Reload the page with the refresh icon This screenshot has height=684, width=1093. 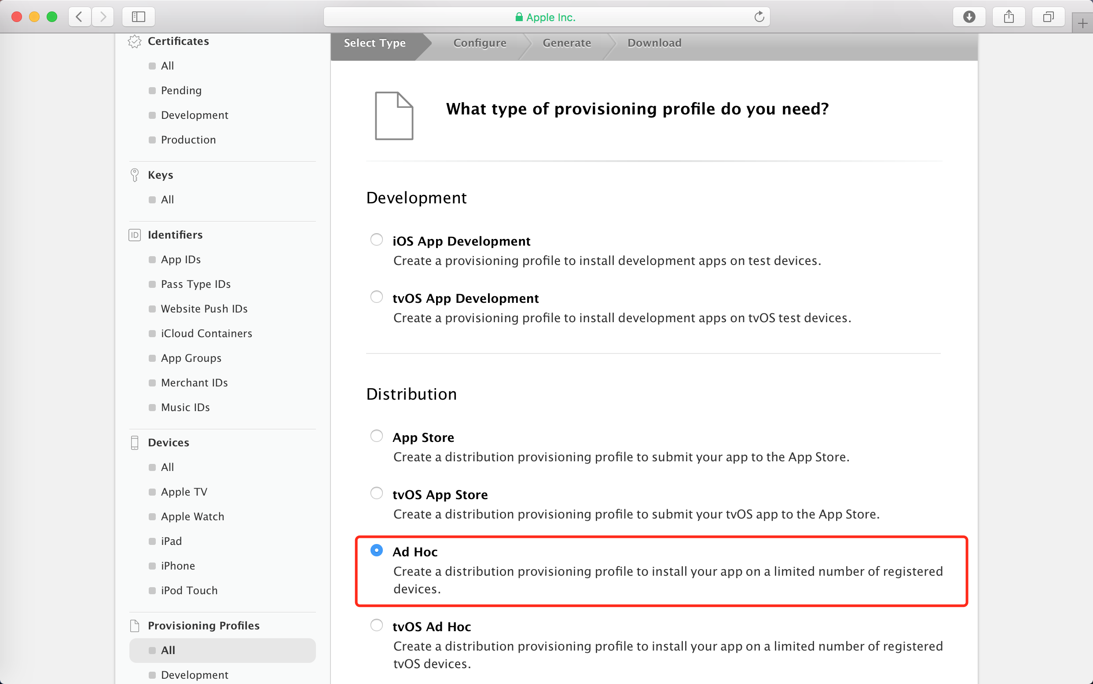[x=759, y=17]
